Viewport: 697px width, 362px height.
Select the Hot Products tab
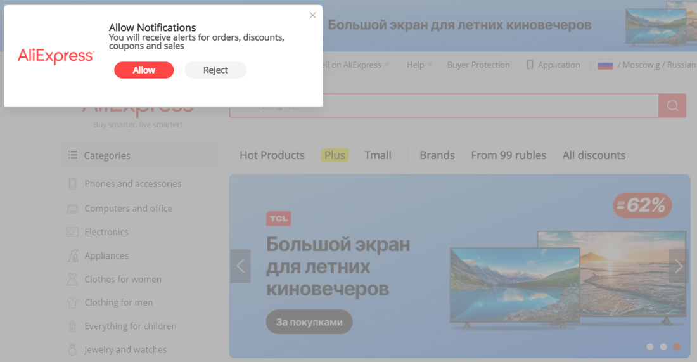[x=272, y=155]
